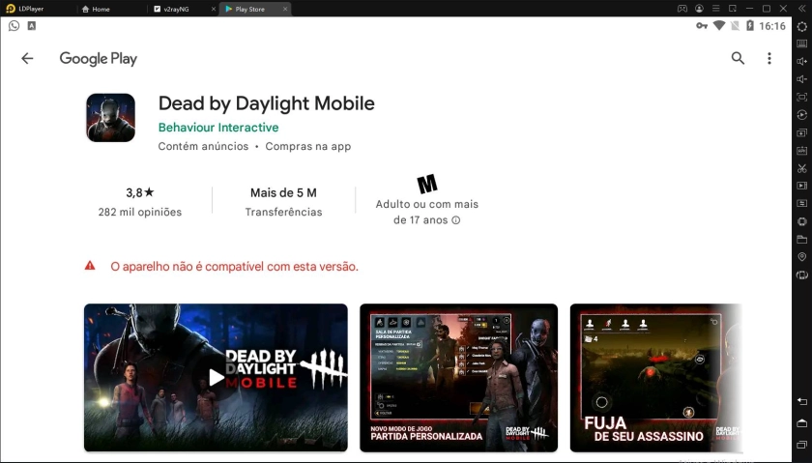Go to Android home via sidebar
Screen dimensions: 812x463
801,424
